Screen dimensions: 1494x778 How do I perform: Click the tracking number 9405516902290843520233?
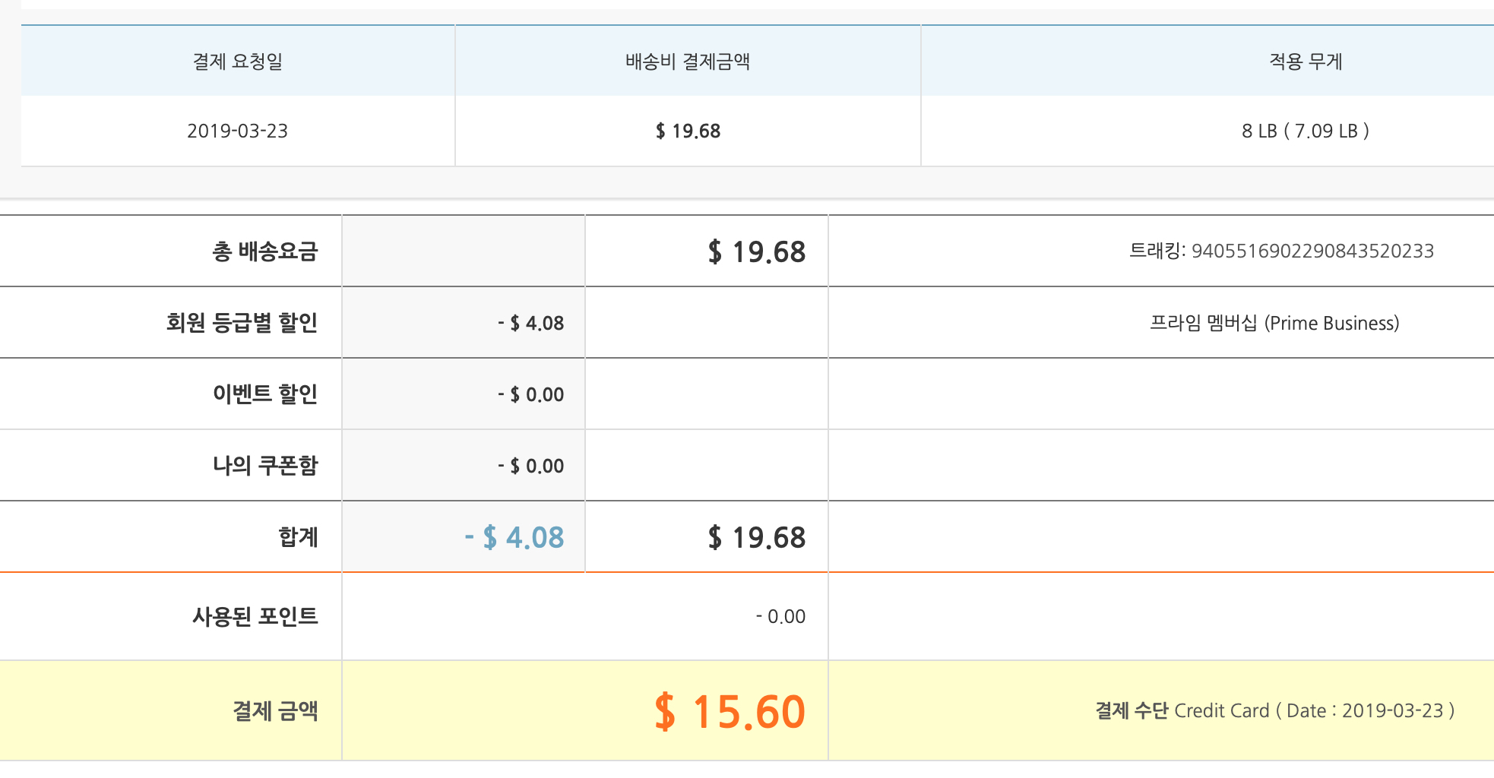pos(1312,251)
